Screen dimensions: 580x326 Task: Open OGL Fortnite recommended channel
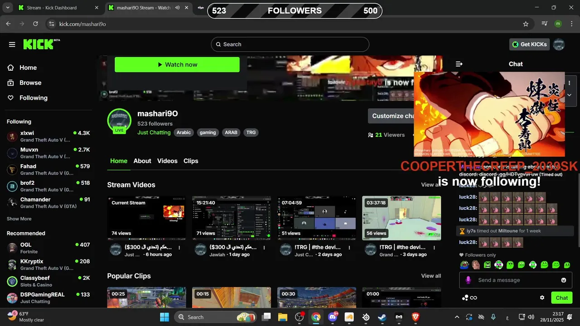point(48,248)
